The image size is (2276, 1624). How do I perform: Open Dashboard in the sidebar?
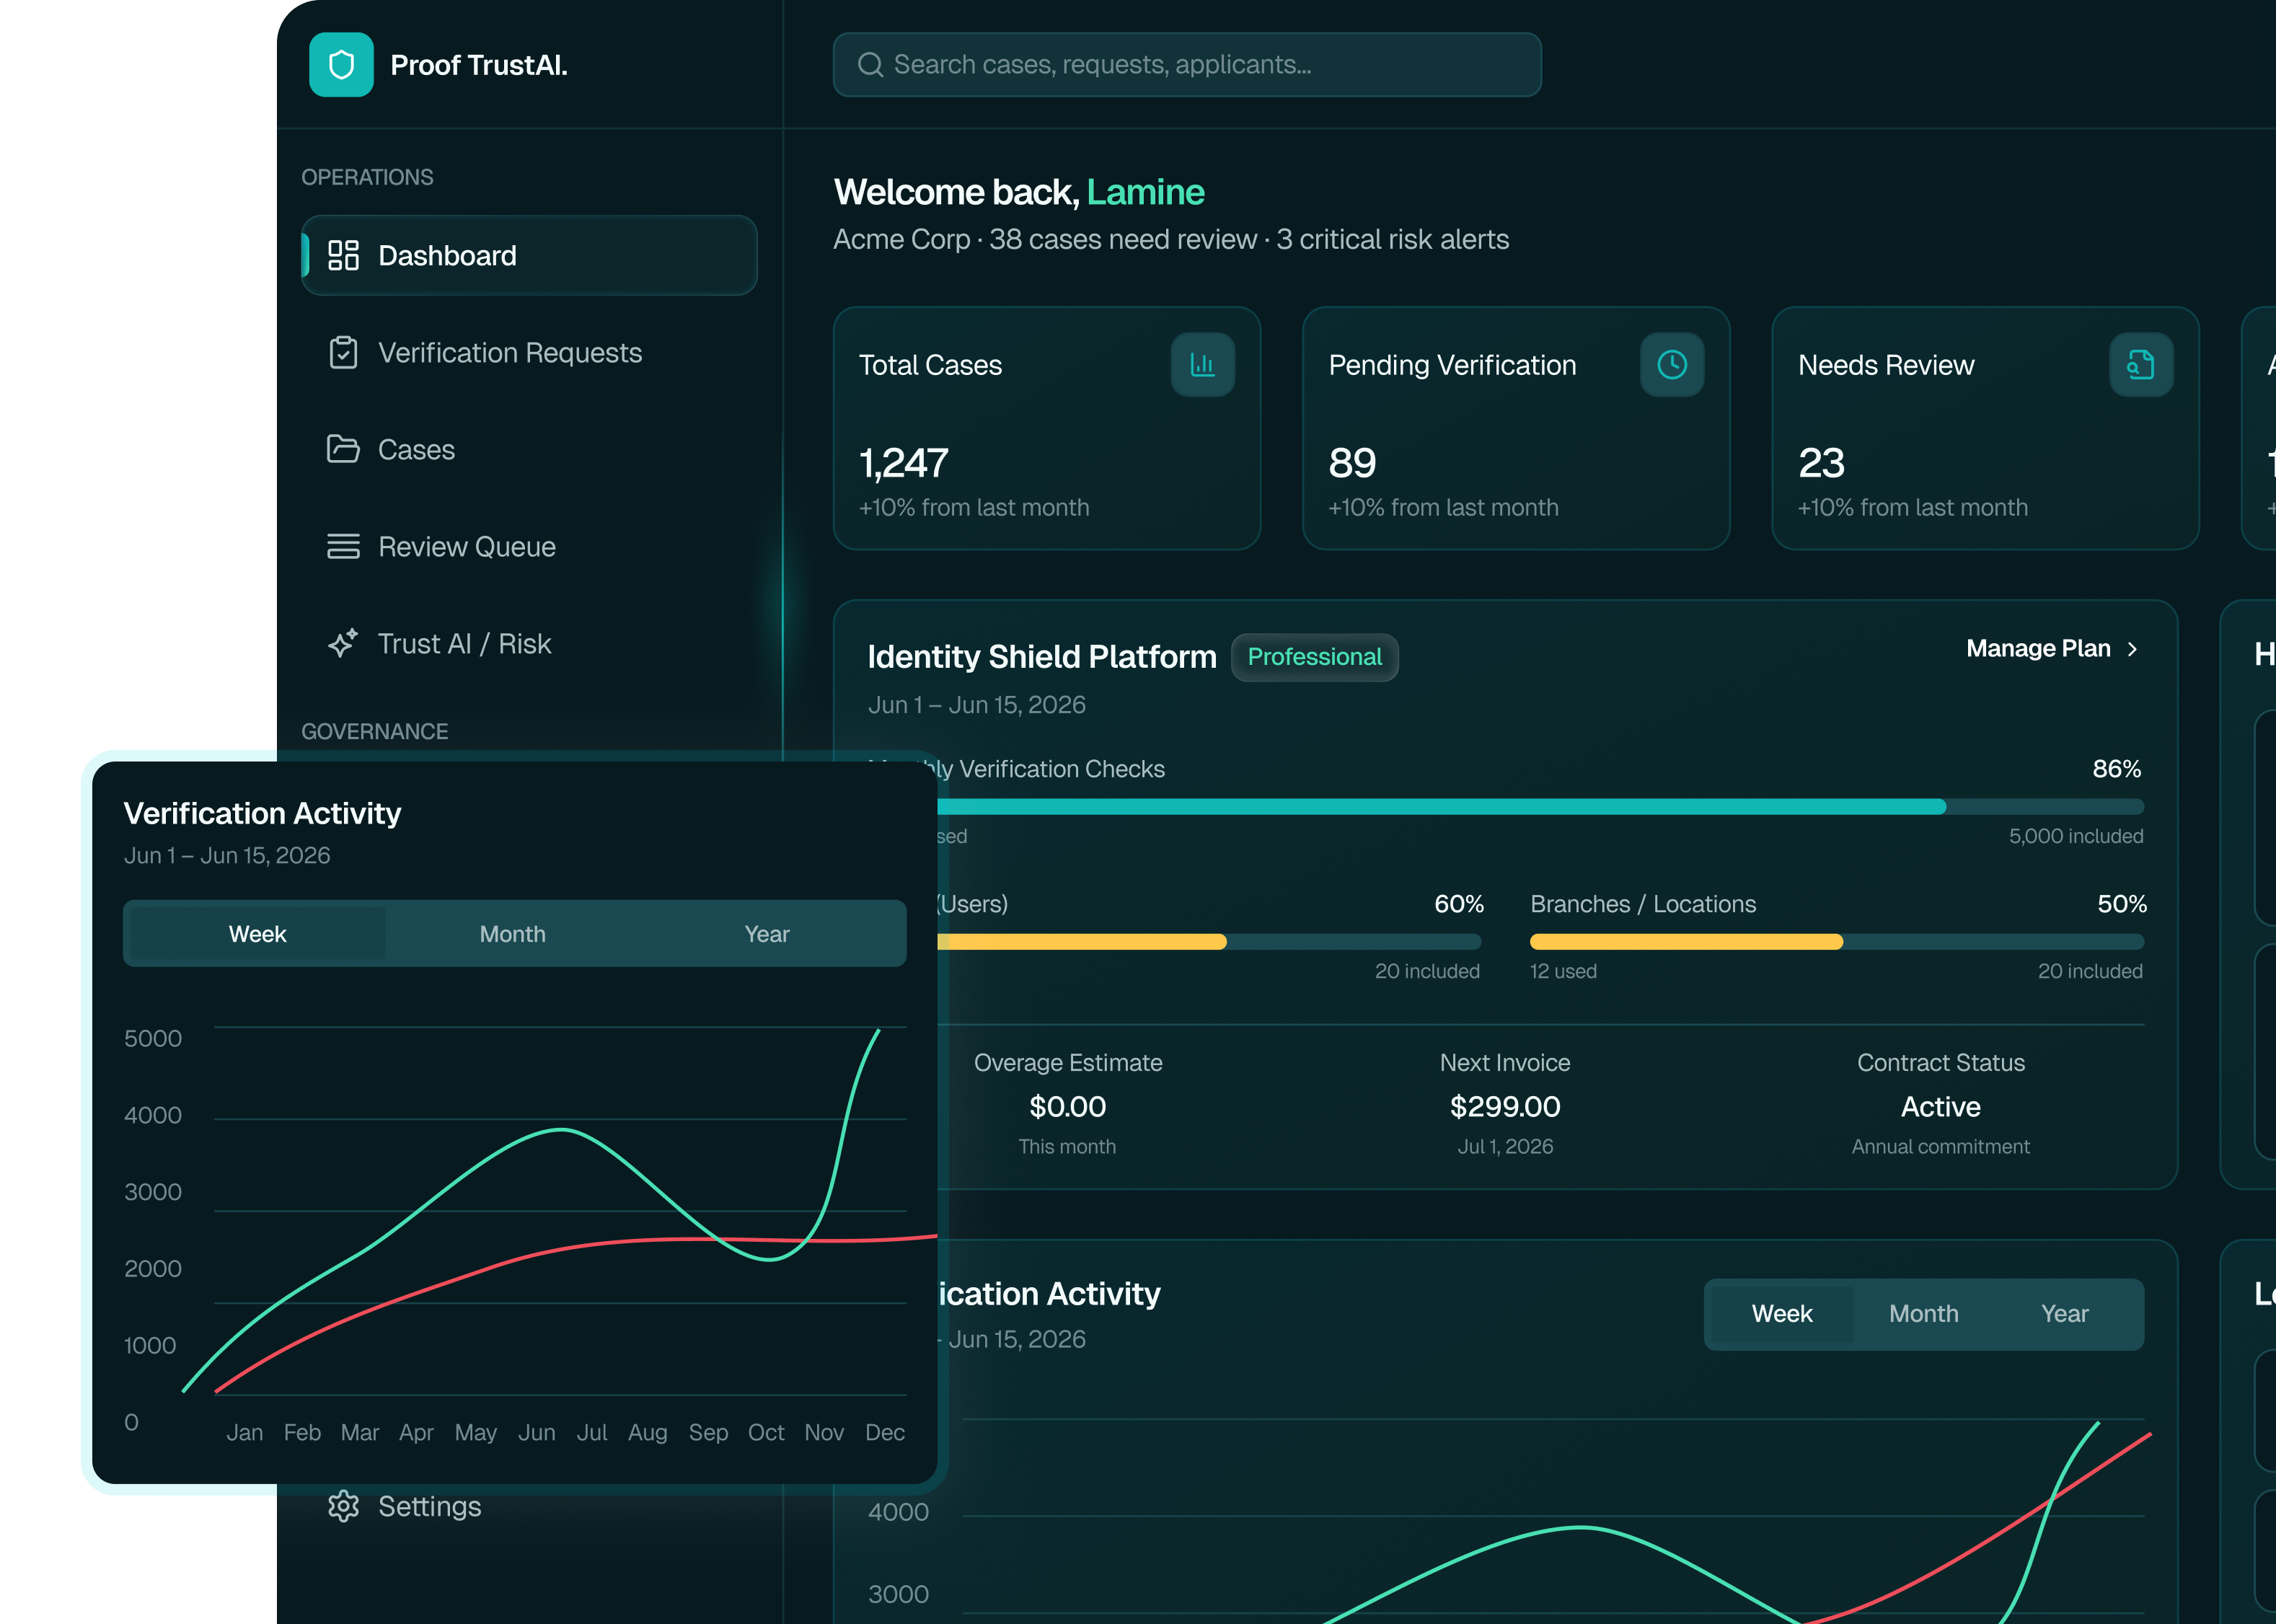click(529, 255)
